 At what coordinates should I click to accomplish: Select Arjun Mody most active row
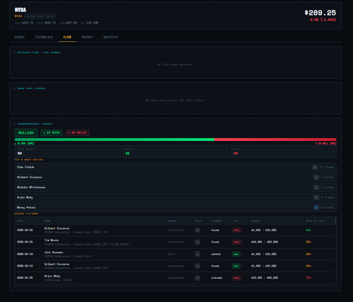pos(175,198)
